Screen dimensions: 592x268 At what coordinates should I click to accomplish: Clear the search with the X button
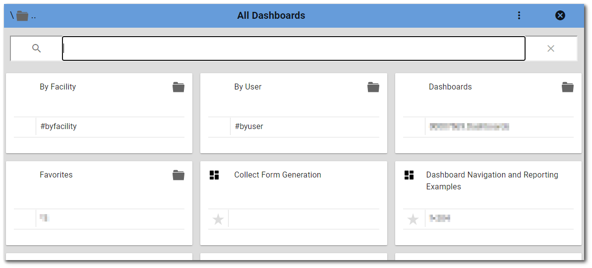(x=551, y=48)
